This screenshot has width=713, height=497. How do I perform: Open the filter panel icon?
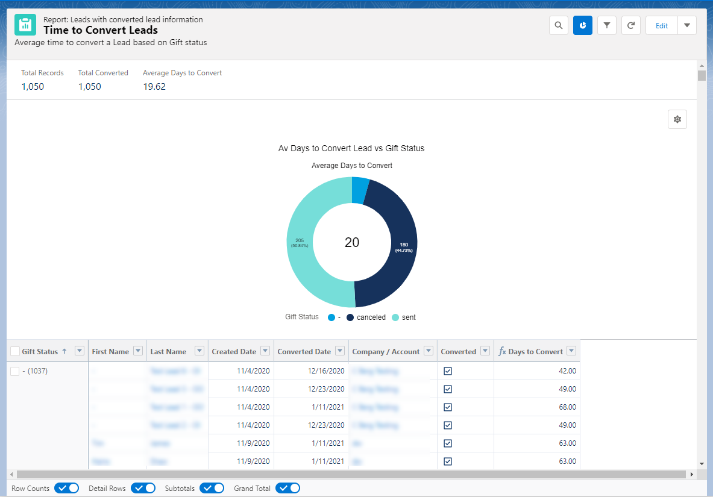pos(607,25)
